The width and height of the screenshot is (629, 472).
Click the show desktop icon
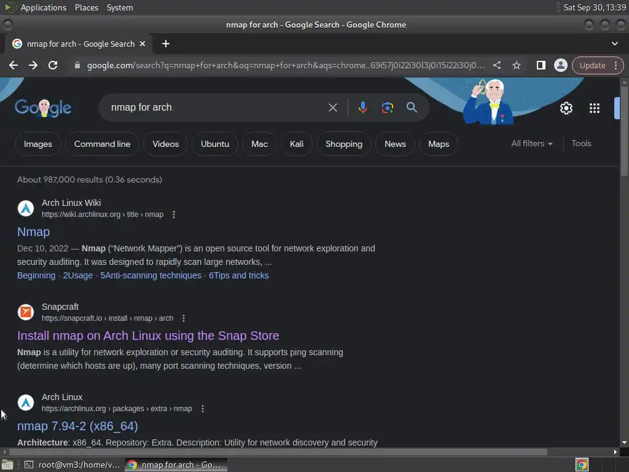pyautogui.click(x=7, y=465)
